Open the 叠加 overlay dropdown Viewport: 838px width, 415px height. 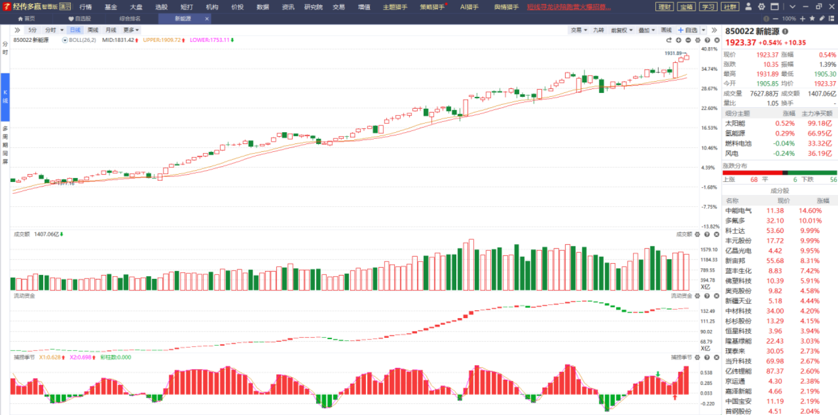pos(646,30)
